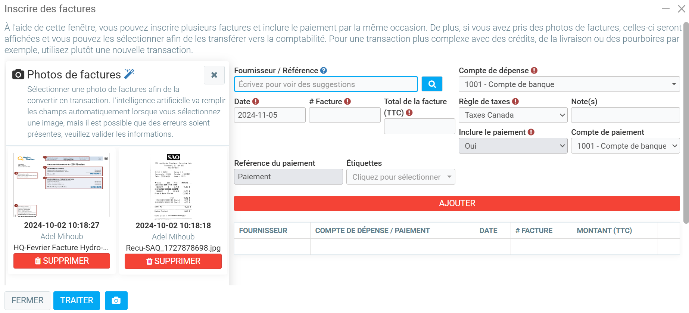The height and width of the screenshot is (313, 689).
Task: Open the Compte de paiement dropdown
Action: [x=625, y=146]
